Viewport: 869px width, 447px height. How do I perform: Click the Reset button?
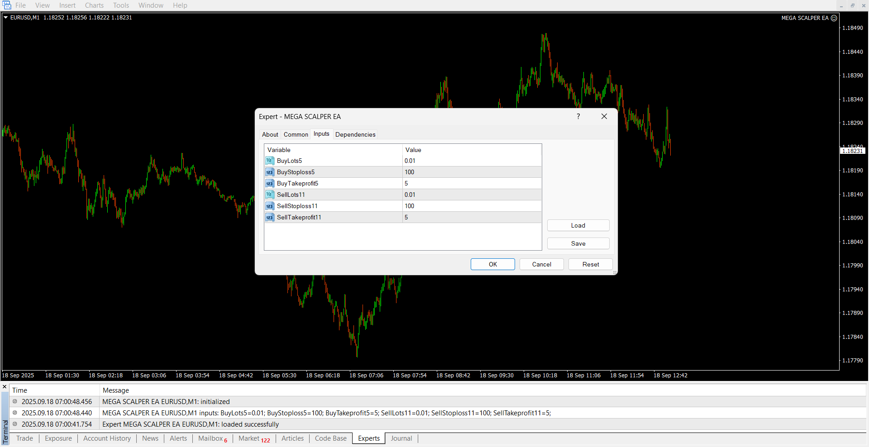pyautogui.click(x=590, y=264)
